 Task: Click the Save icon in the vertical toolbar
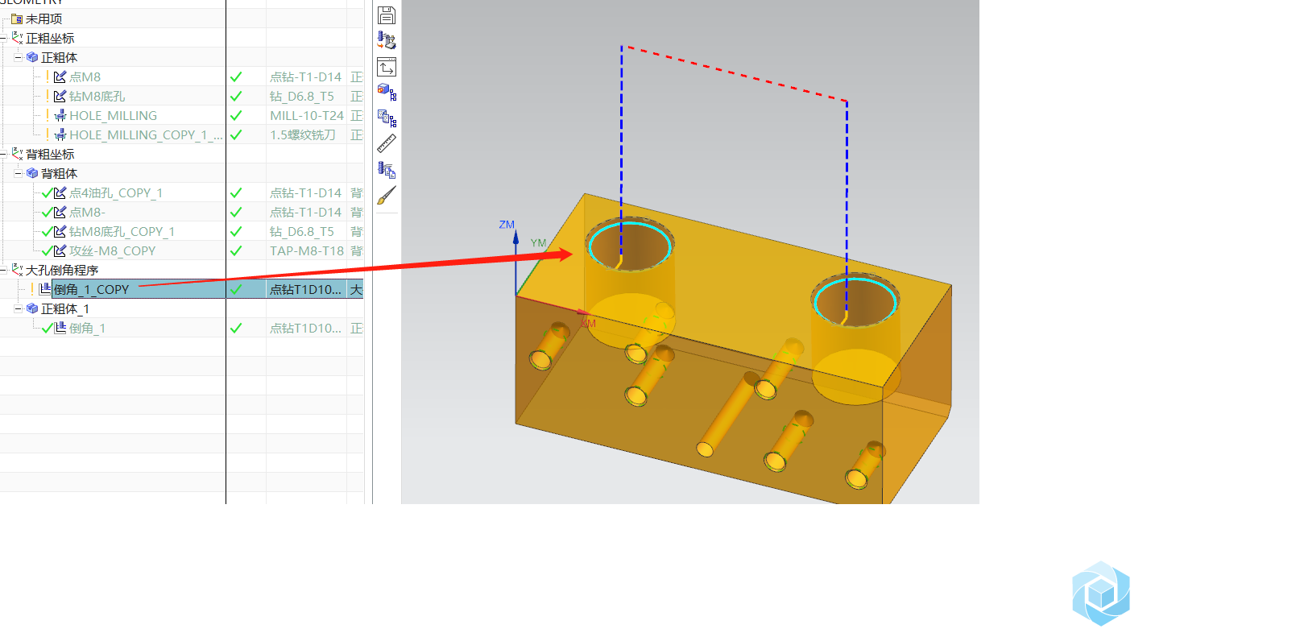(387, 15)
